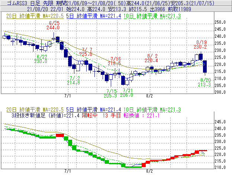232x176 pixels.
Task: Click the 5日 終値平滑 MA=221.4 label on the lower chart
Action: pyautogui.click(x=94, y=110)
